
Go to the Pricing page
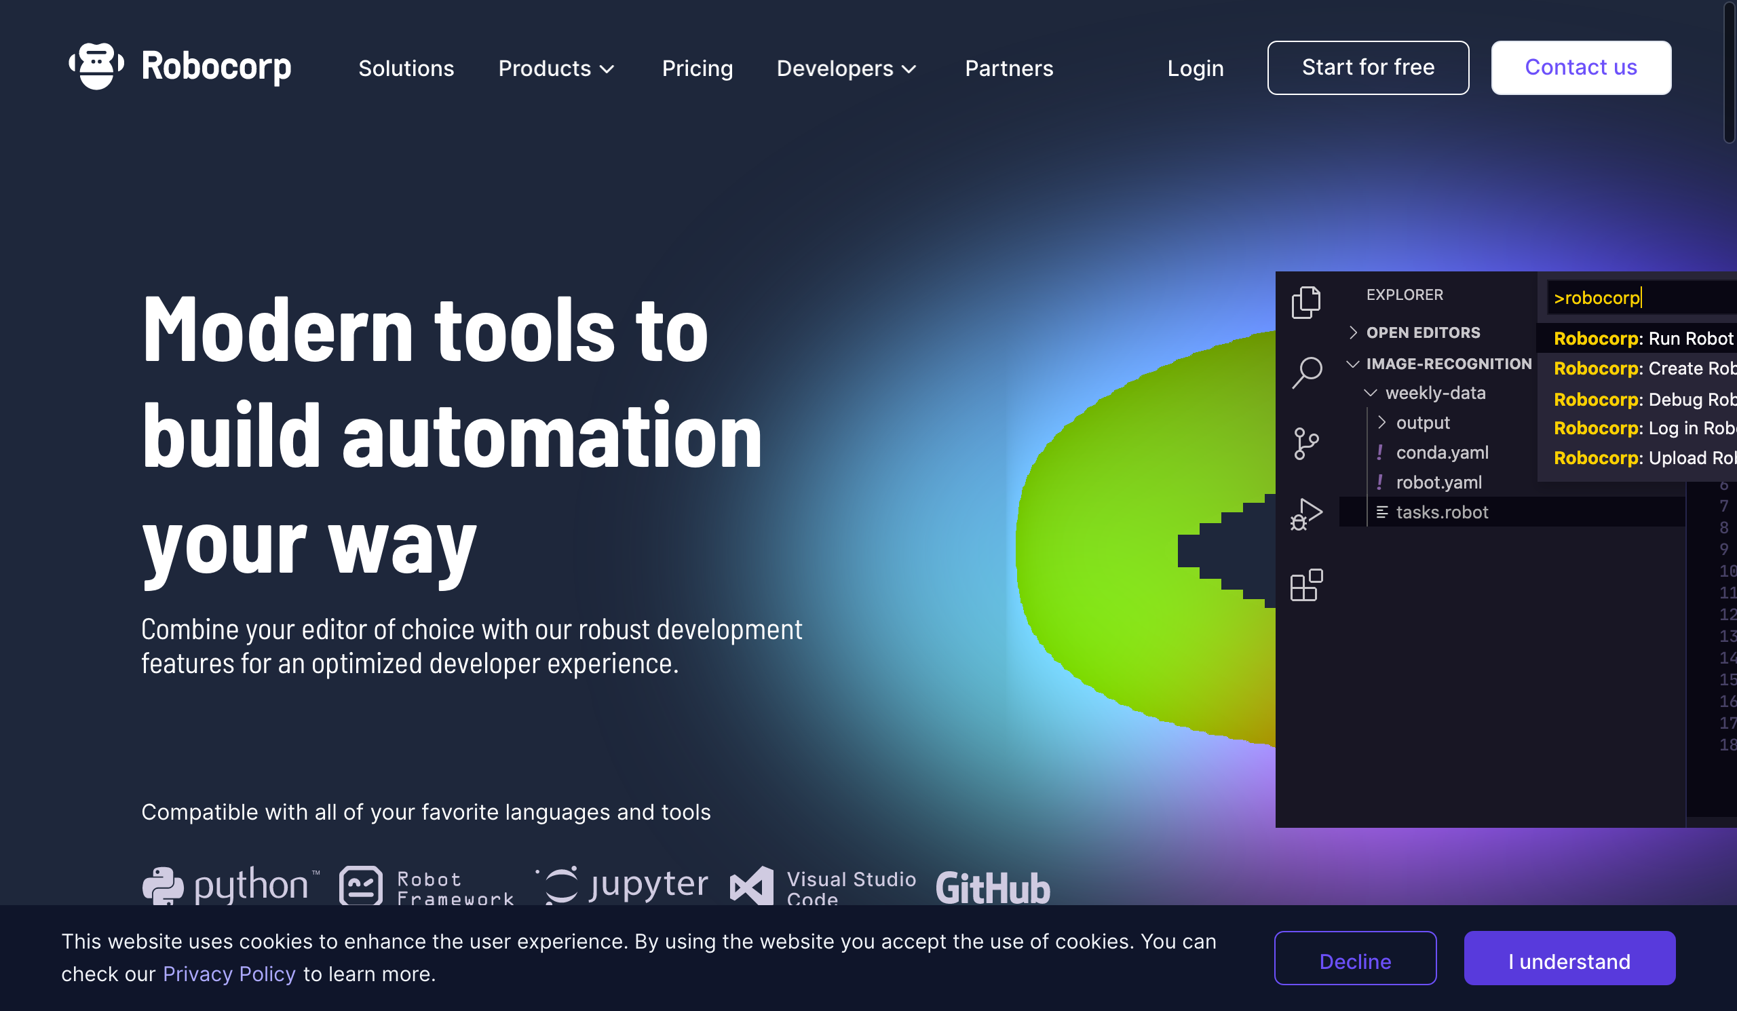tap(697, 69)
